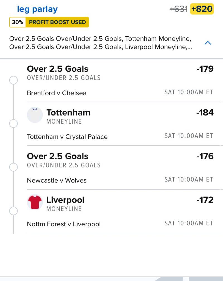This screenshot has width=223, height=281.
Task: Select the Liverpool Moneyline leg title
Action: click(65, 200)
